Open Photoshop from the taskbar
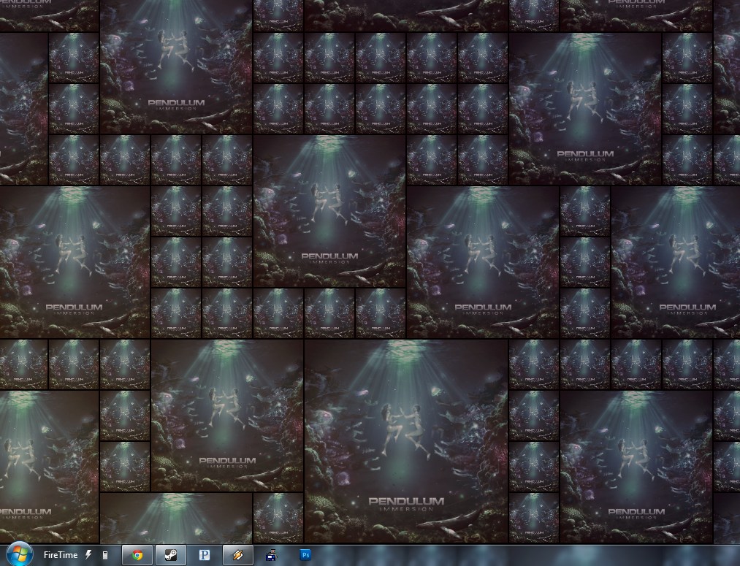The height and width of the screenshot is (566, 740). (305, 555)
